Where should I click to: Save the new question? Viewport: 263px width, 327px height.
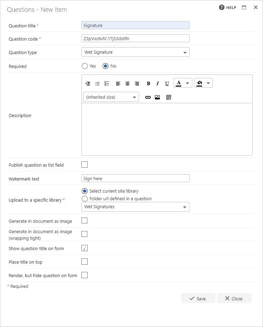198,299
